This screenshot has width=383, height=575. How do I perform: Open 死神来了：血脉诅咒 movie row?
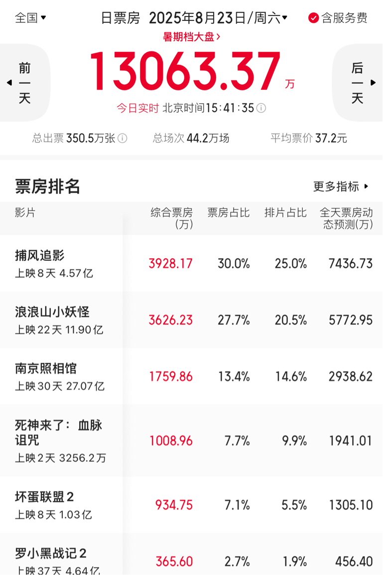pos(191,440)
